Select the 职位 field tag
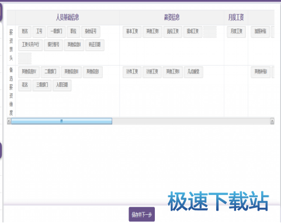281x223 pixels. [x=74, y=32]
